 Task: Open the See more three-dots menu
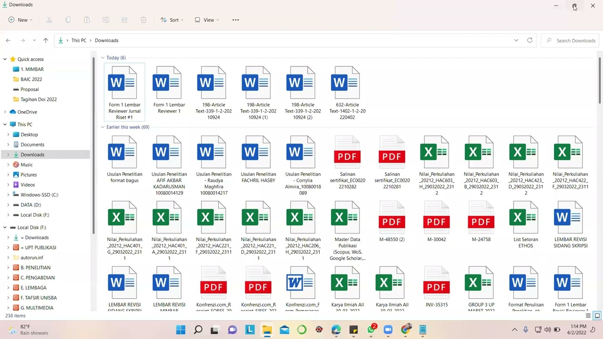(236, 20)
